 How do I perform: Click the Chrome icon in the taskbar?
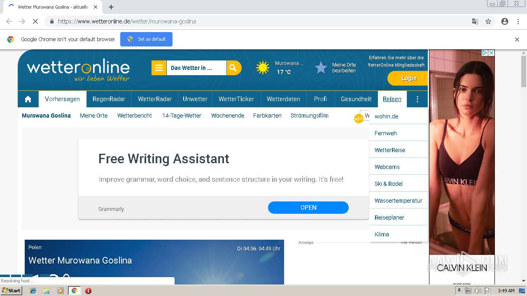(x=74, y=291)
